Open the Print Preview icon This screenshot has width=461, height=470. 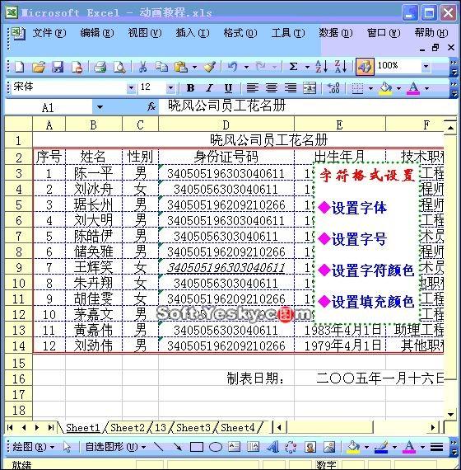[119, 66]
